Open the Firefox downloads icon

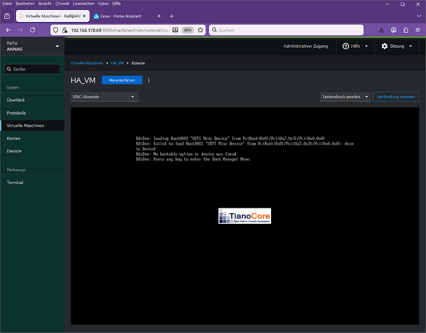pos(381,30)
